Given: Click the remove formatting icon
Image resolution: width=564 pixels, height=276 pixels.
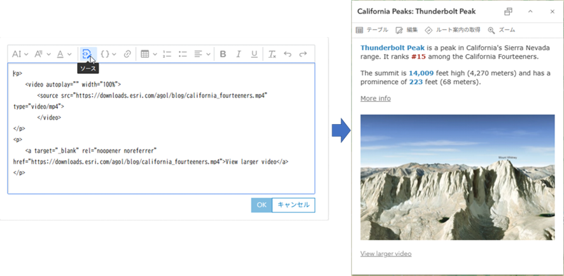Looking at the screenshot, I should (272, 54).
